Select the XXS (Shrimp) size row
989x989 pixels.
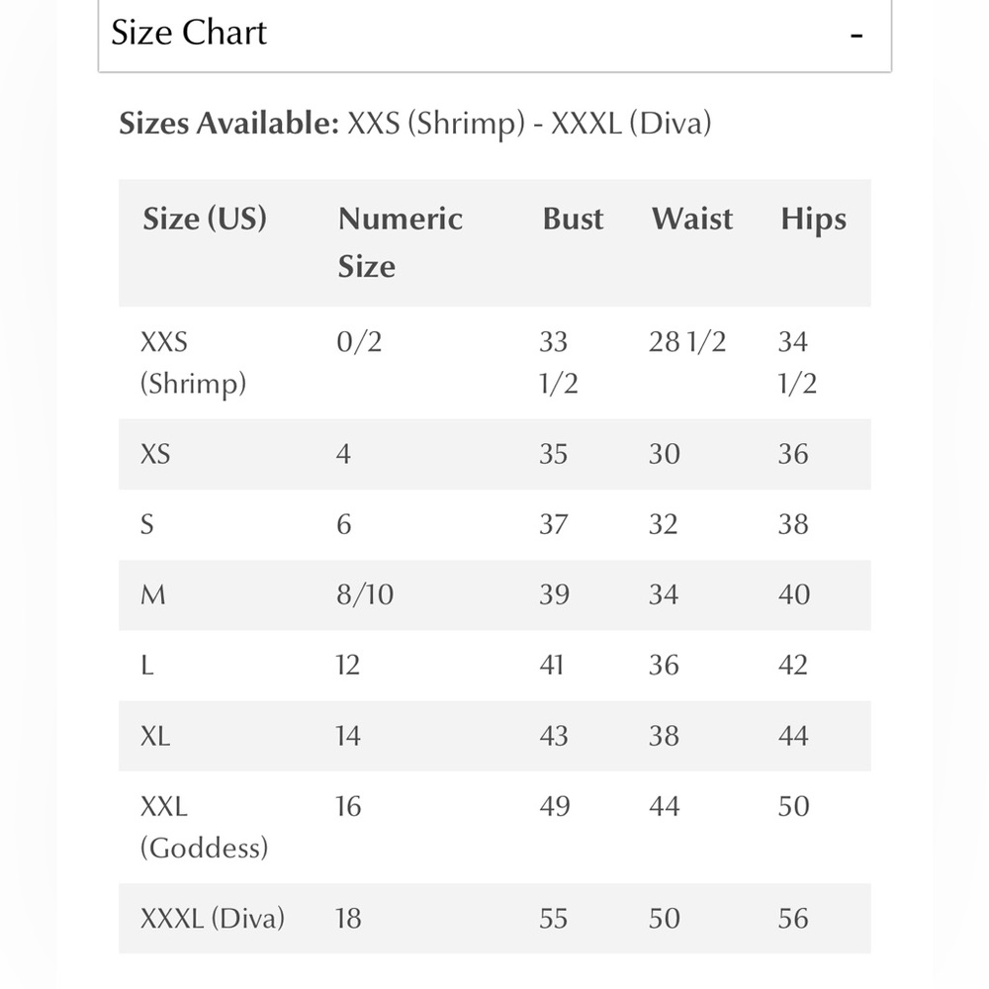(x=494, y=363)
